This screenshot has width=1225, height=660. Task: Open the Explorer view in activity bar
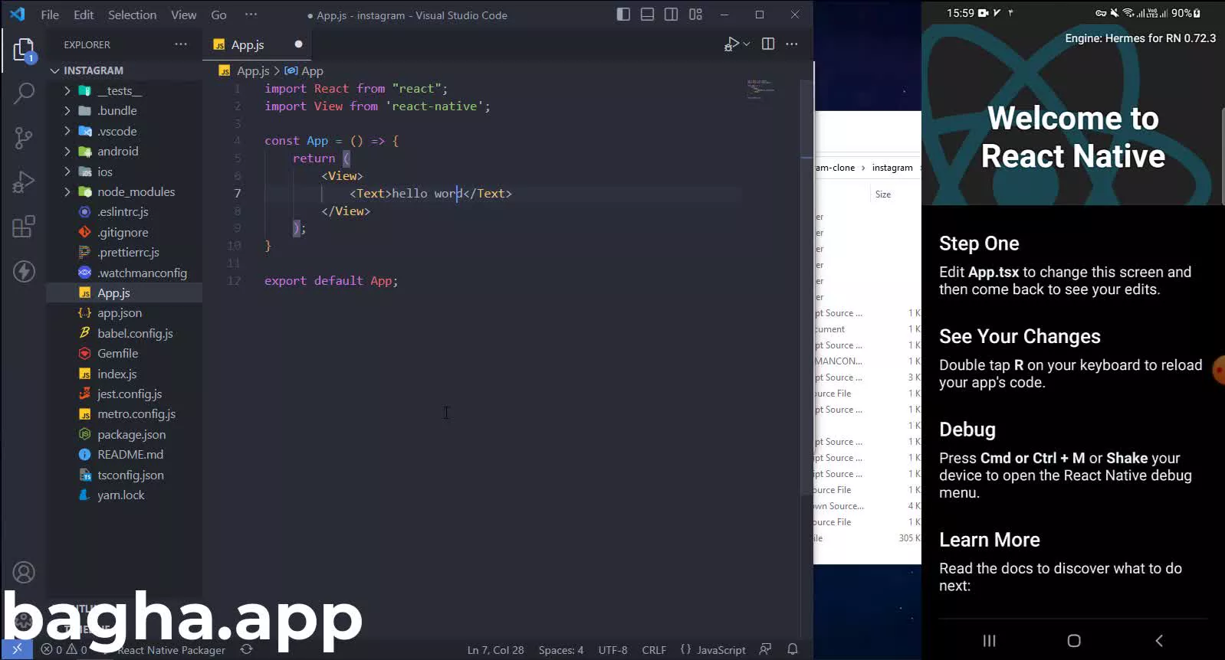pos(24,51)
